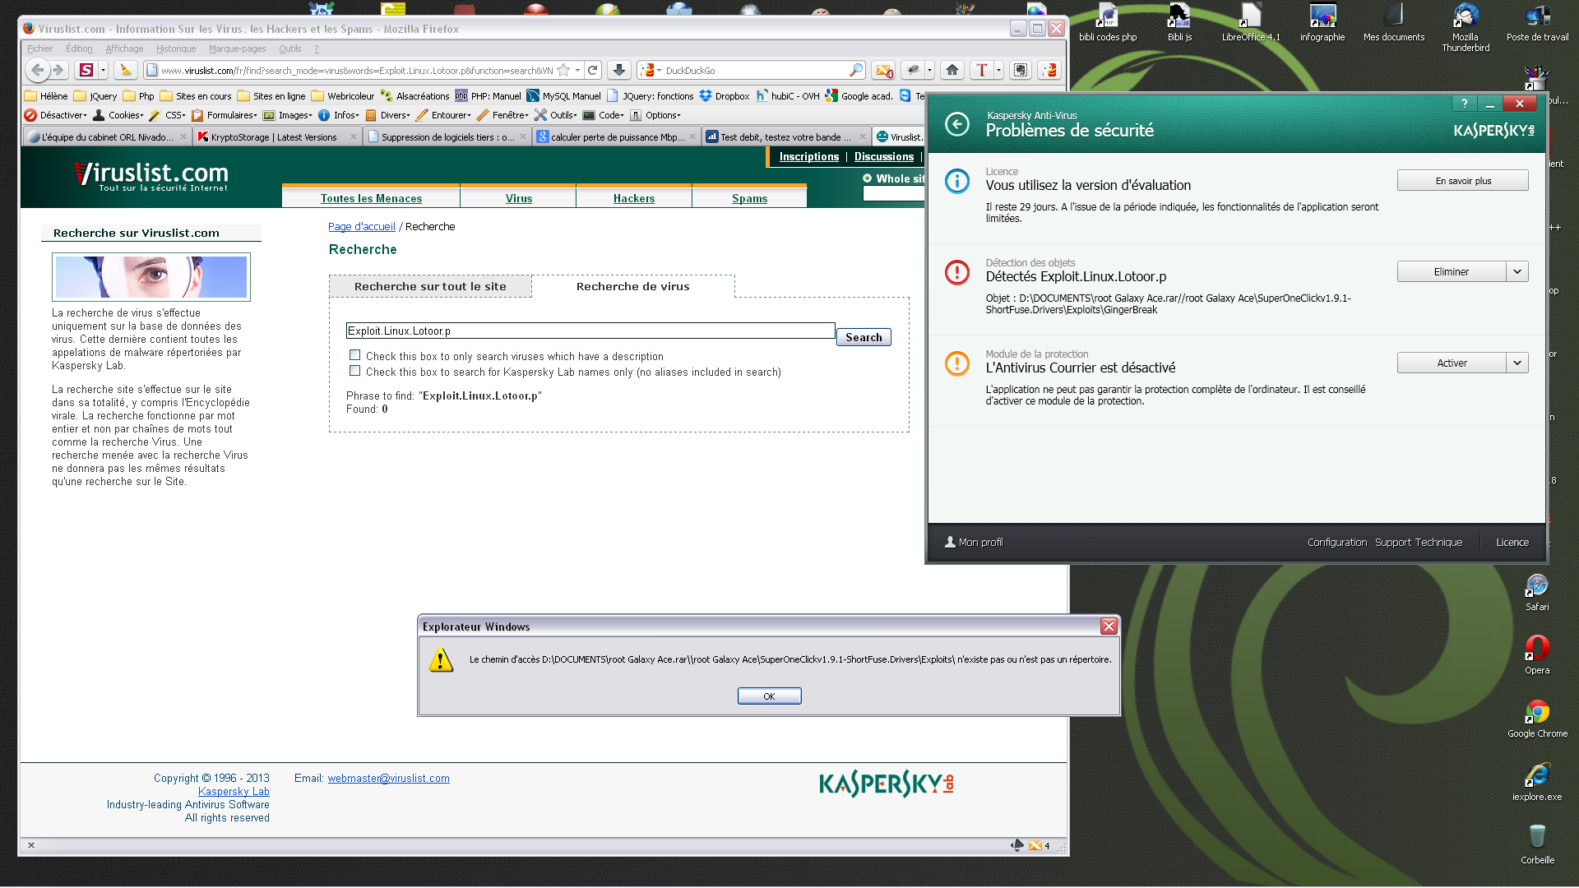Open the Formulaires developer toolbar menu
This screenshot has width=1579, height=888.
pos(225,115)
